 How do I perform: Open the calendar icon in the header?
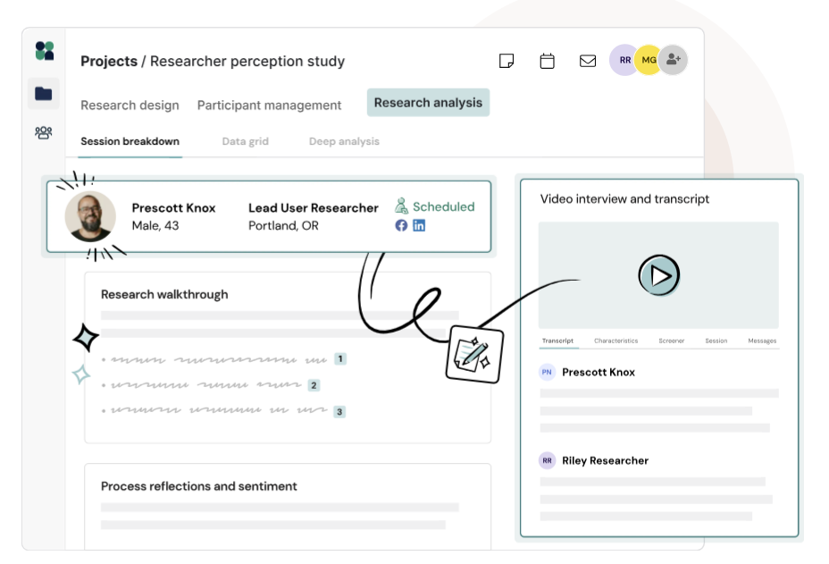click(x=547, y=61)
